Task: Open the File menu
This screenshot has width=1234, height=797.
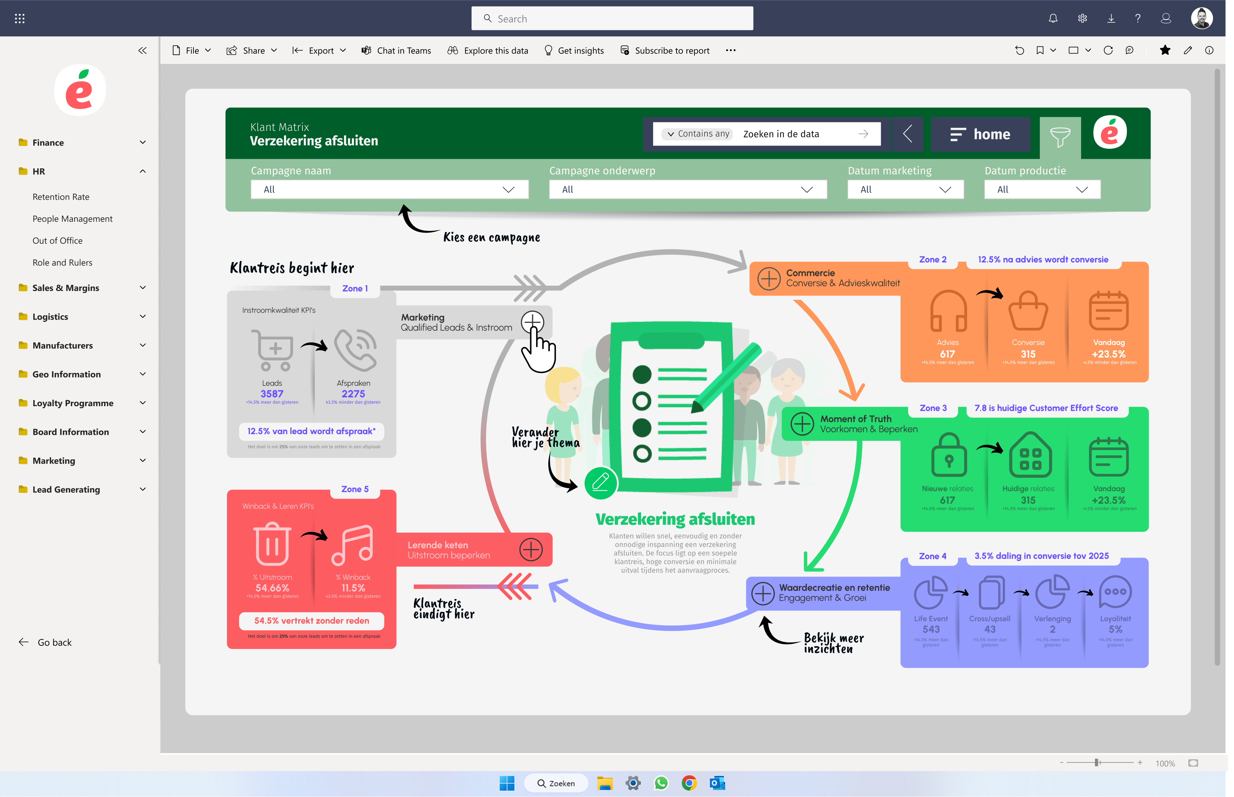Action: [x=191, y=50]
